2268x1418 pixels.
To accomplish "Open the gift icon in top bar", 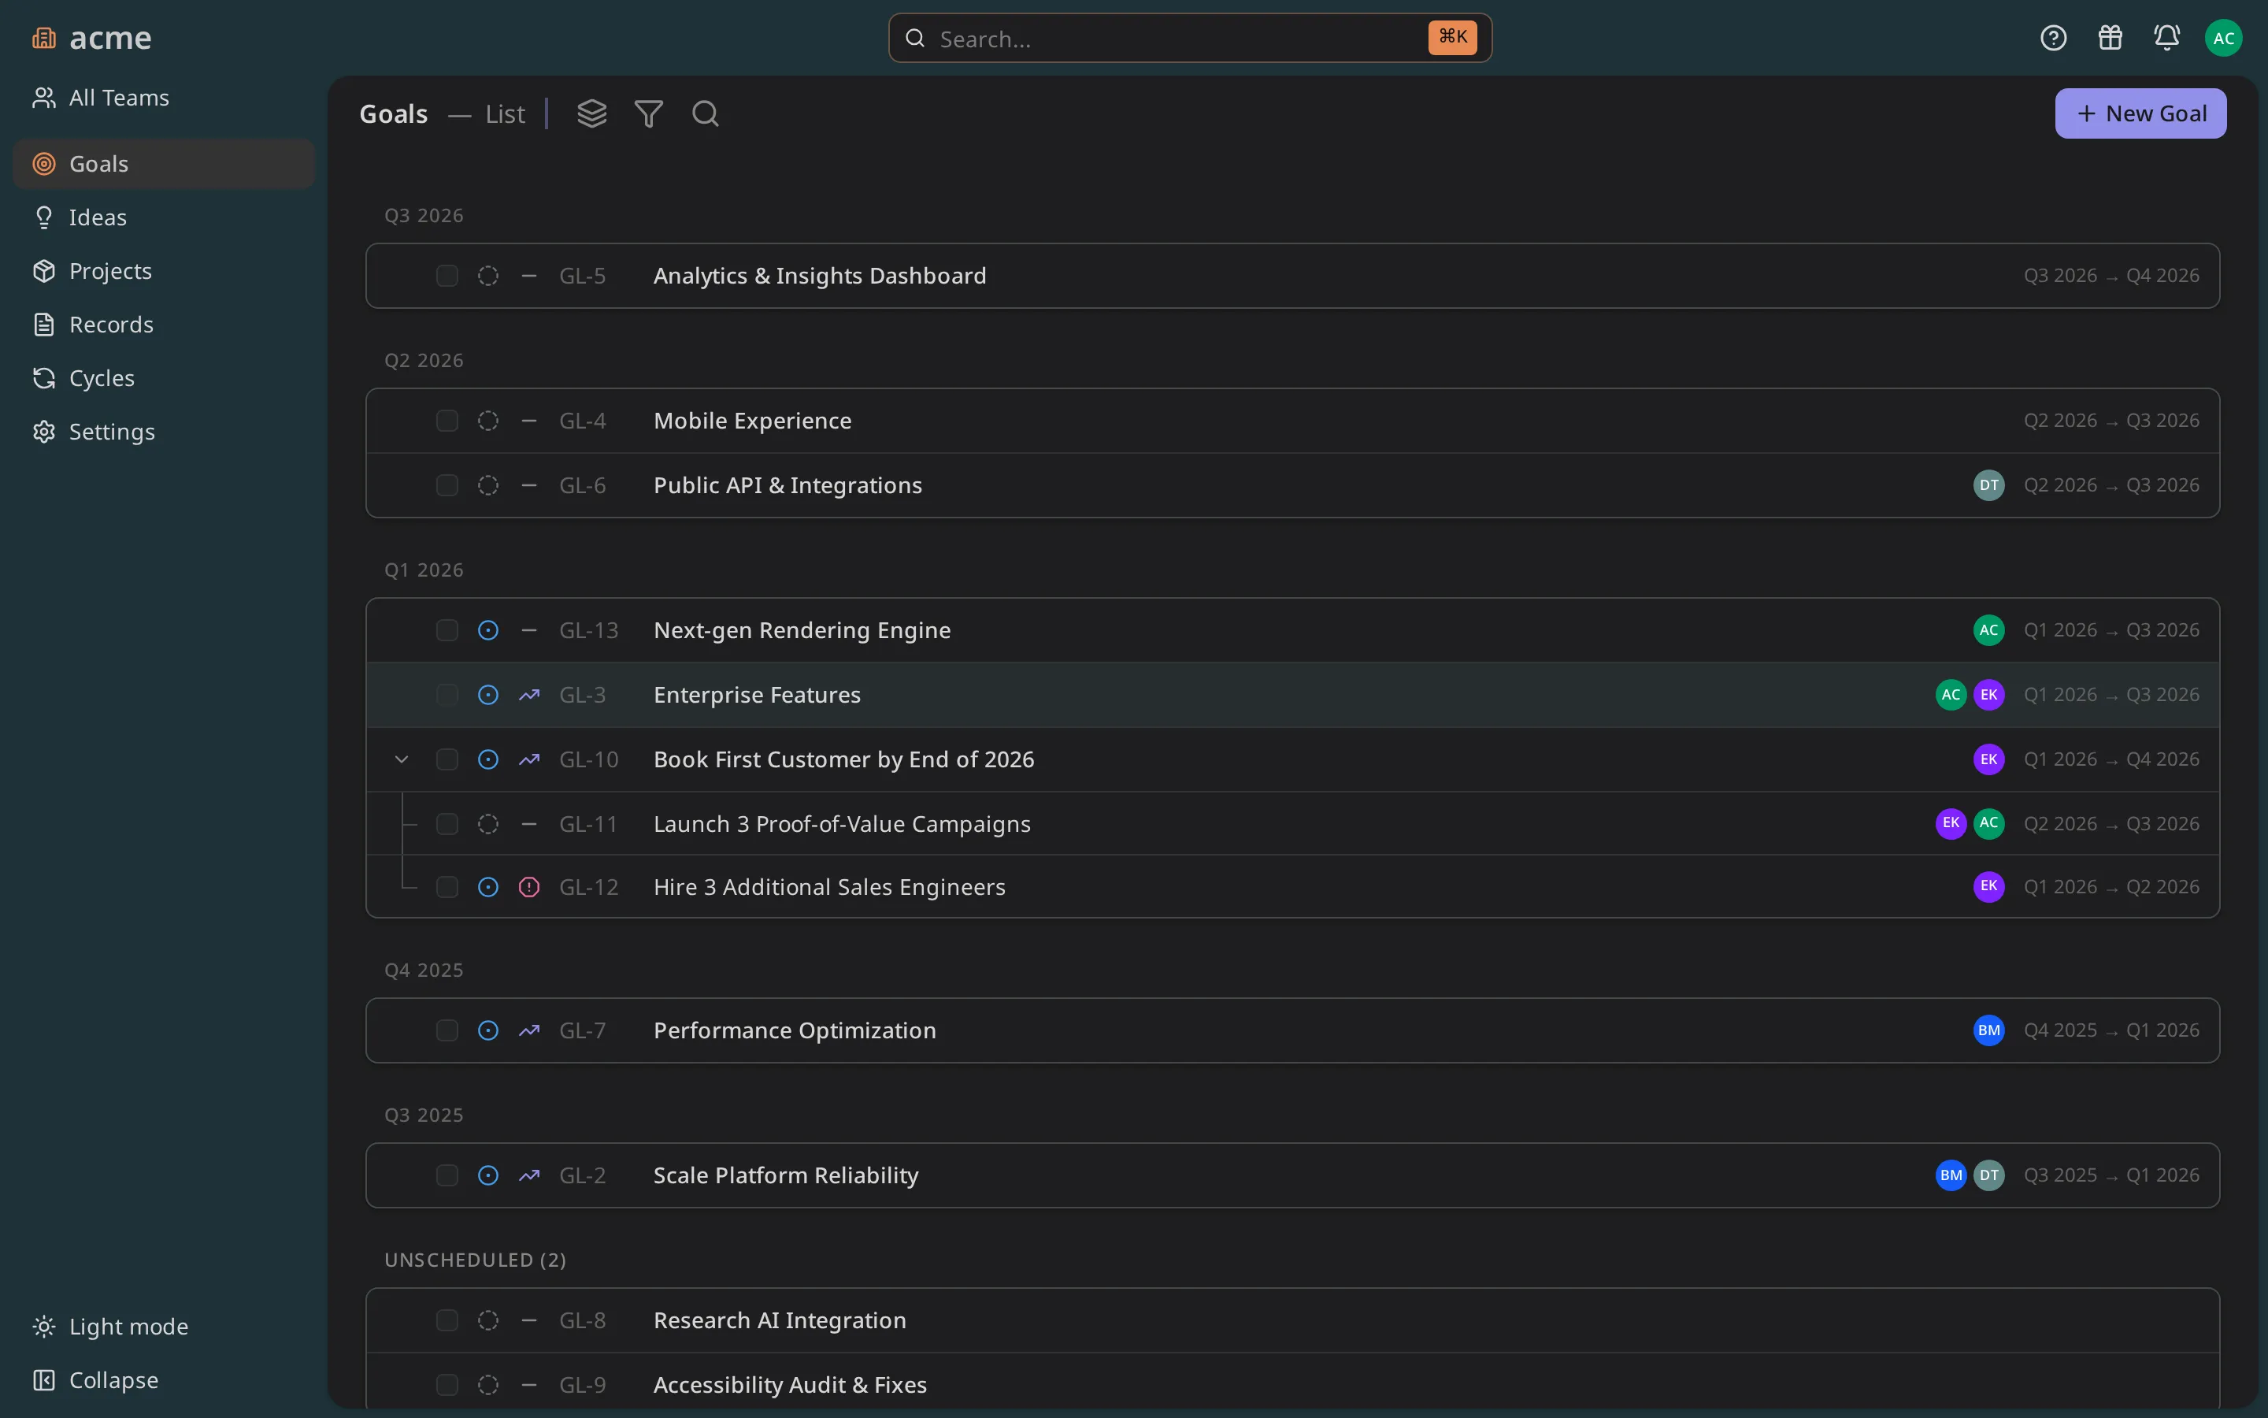I will tap(2110, 38).
